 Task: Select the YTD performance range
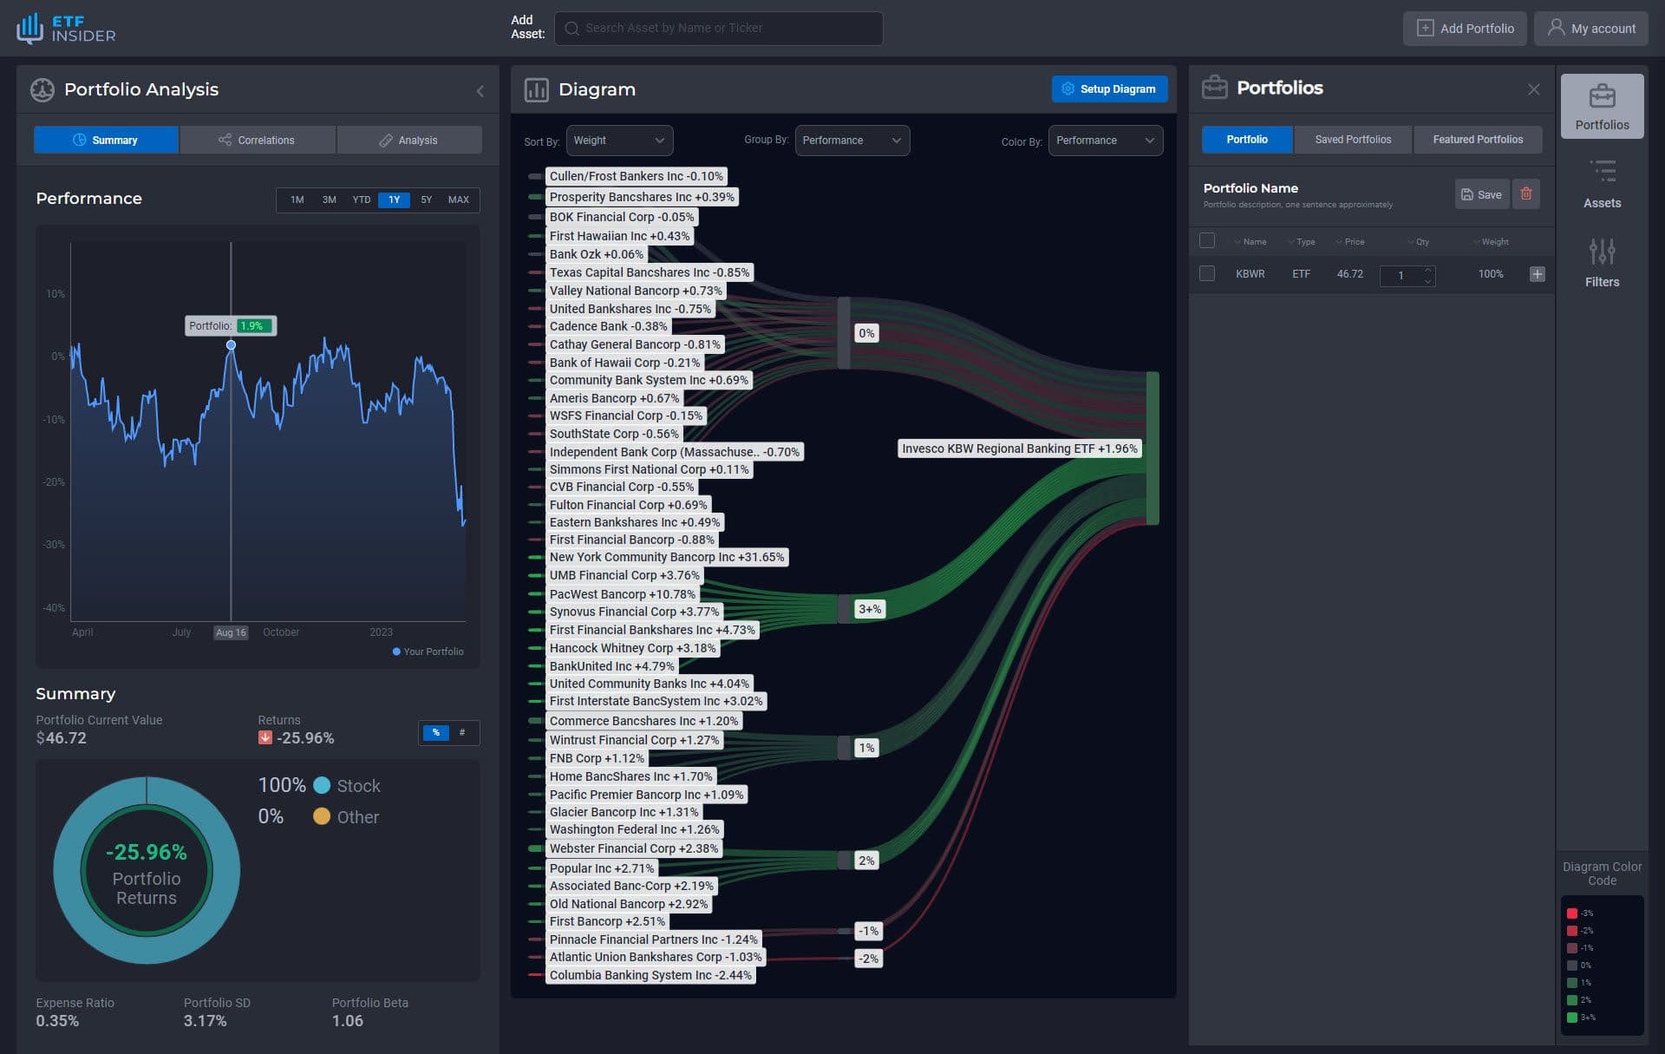361,200
